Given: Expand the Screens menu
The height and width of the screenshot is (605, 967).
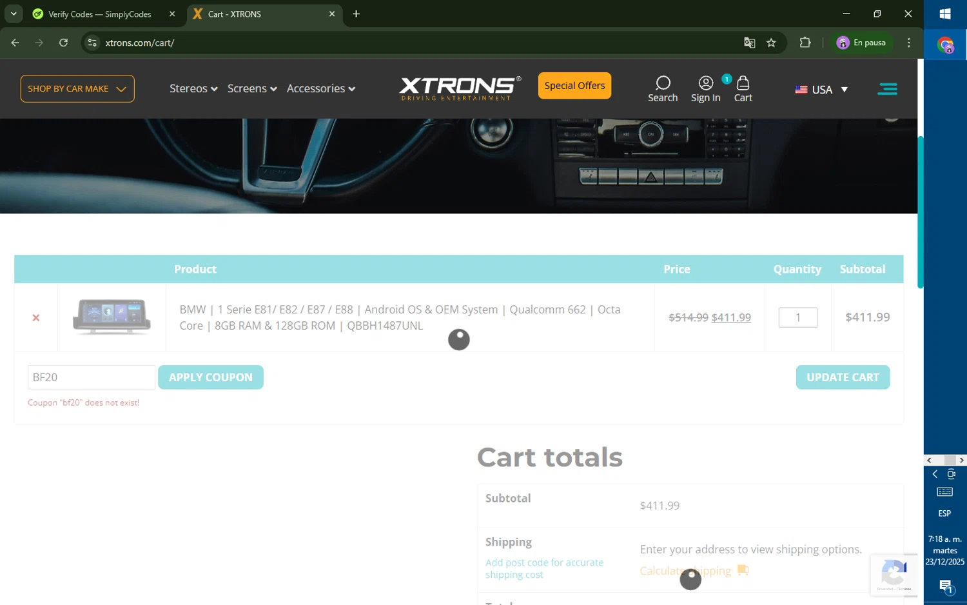Looking at the screenshot, I should tap(252, 88).
